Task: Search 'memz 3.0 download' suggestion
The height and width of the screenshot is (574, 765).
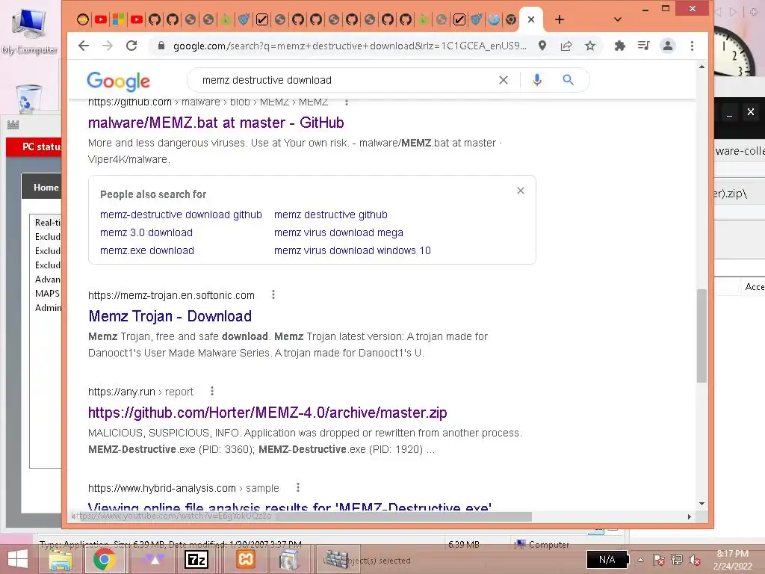Action: (146, 233)
